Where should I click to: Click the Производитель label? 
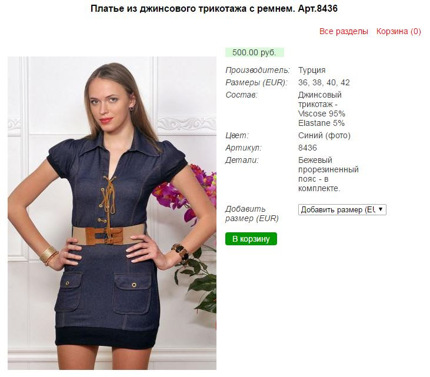258,70
